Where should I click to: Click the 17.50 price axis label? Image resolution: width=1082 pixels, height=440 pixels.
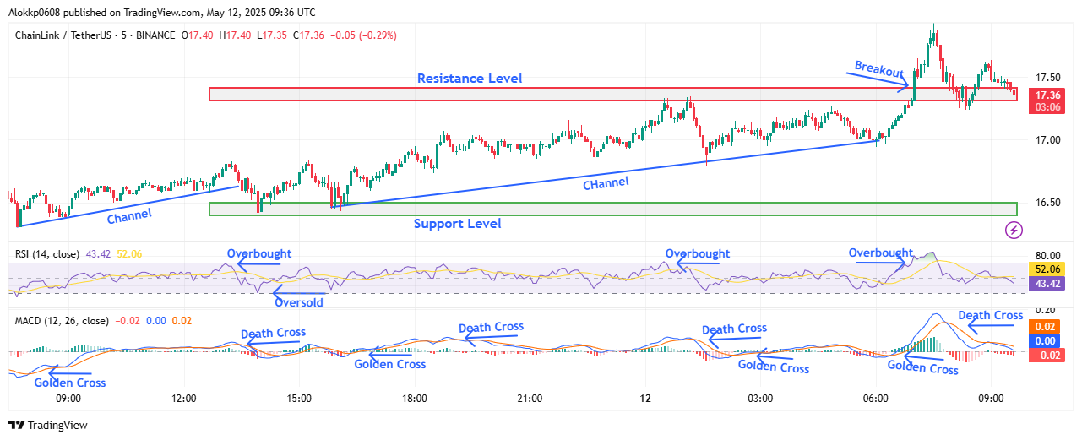[1049, 76]
